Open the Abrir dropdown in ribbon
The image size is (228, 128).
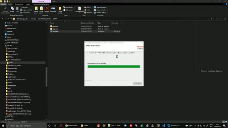[88, 7]
